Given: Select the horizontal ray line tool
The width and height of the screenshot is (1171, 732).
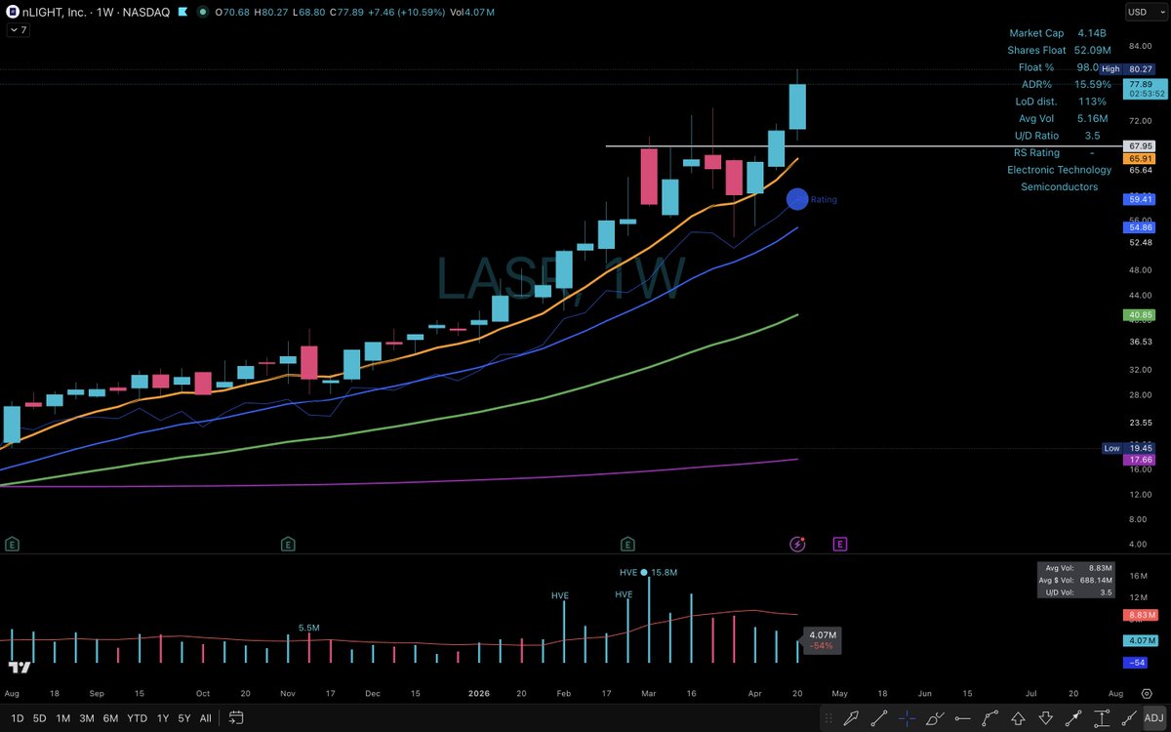Looking at the screenshot, I should pos(962,718).
